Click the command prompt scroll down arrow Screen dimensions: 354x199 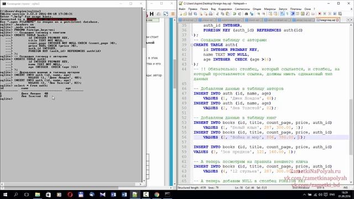(x=144, y=181)
